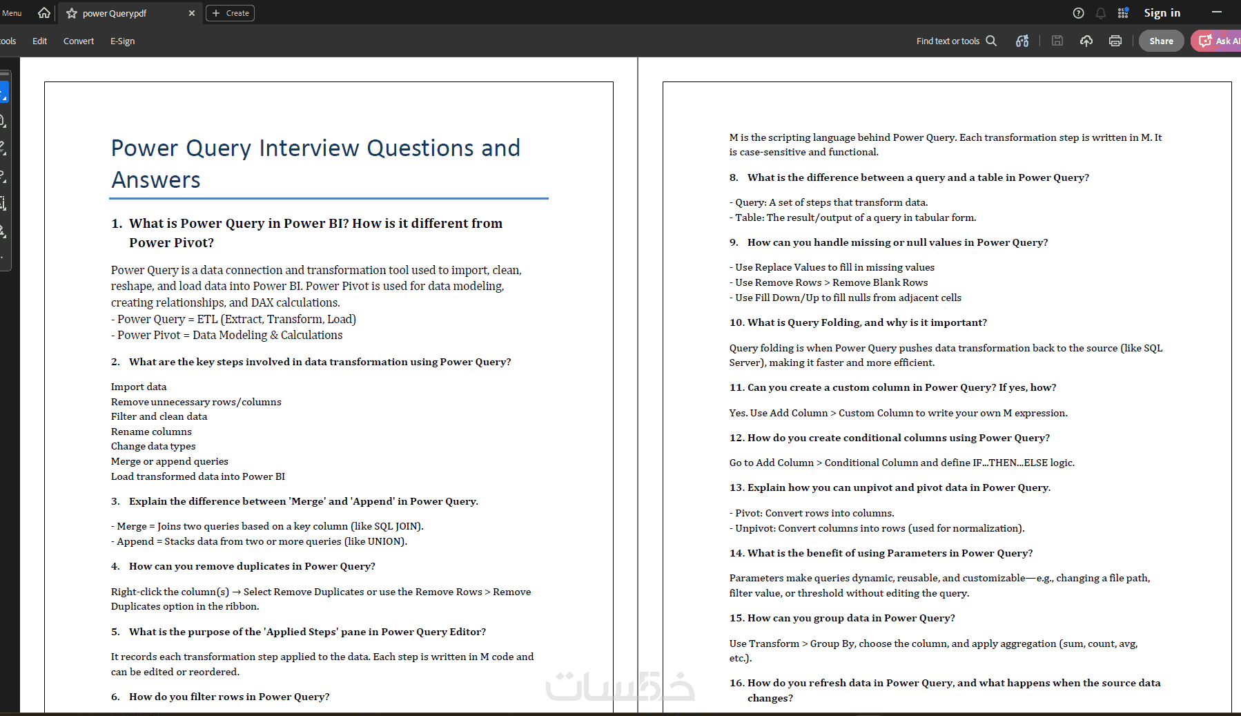Open the Convert menu
This screenshot has width=1241, height=716.
[79, 41]
